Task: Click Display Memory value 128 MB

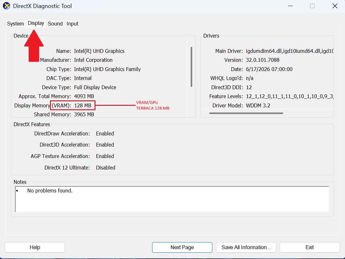Action: pos(83,105)
